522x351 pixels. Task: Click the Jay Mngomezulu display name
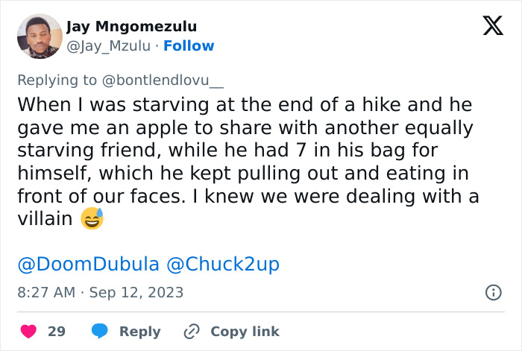(131, 27)
